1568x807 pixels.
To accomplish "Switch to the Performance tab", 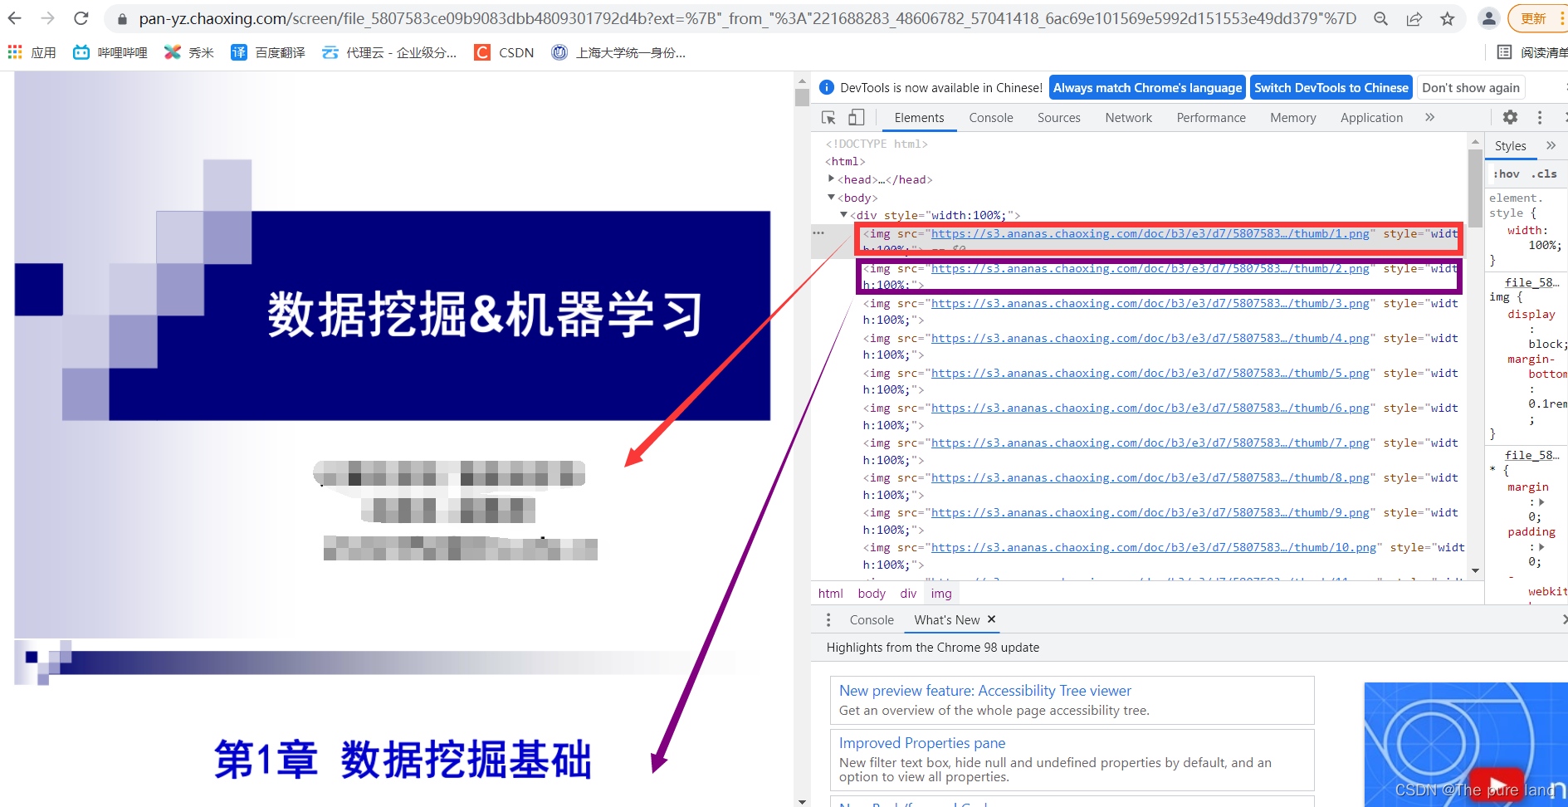I will 1211,118.
